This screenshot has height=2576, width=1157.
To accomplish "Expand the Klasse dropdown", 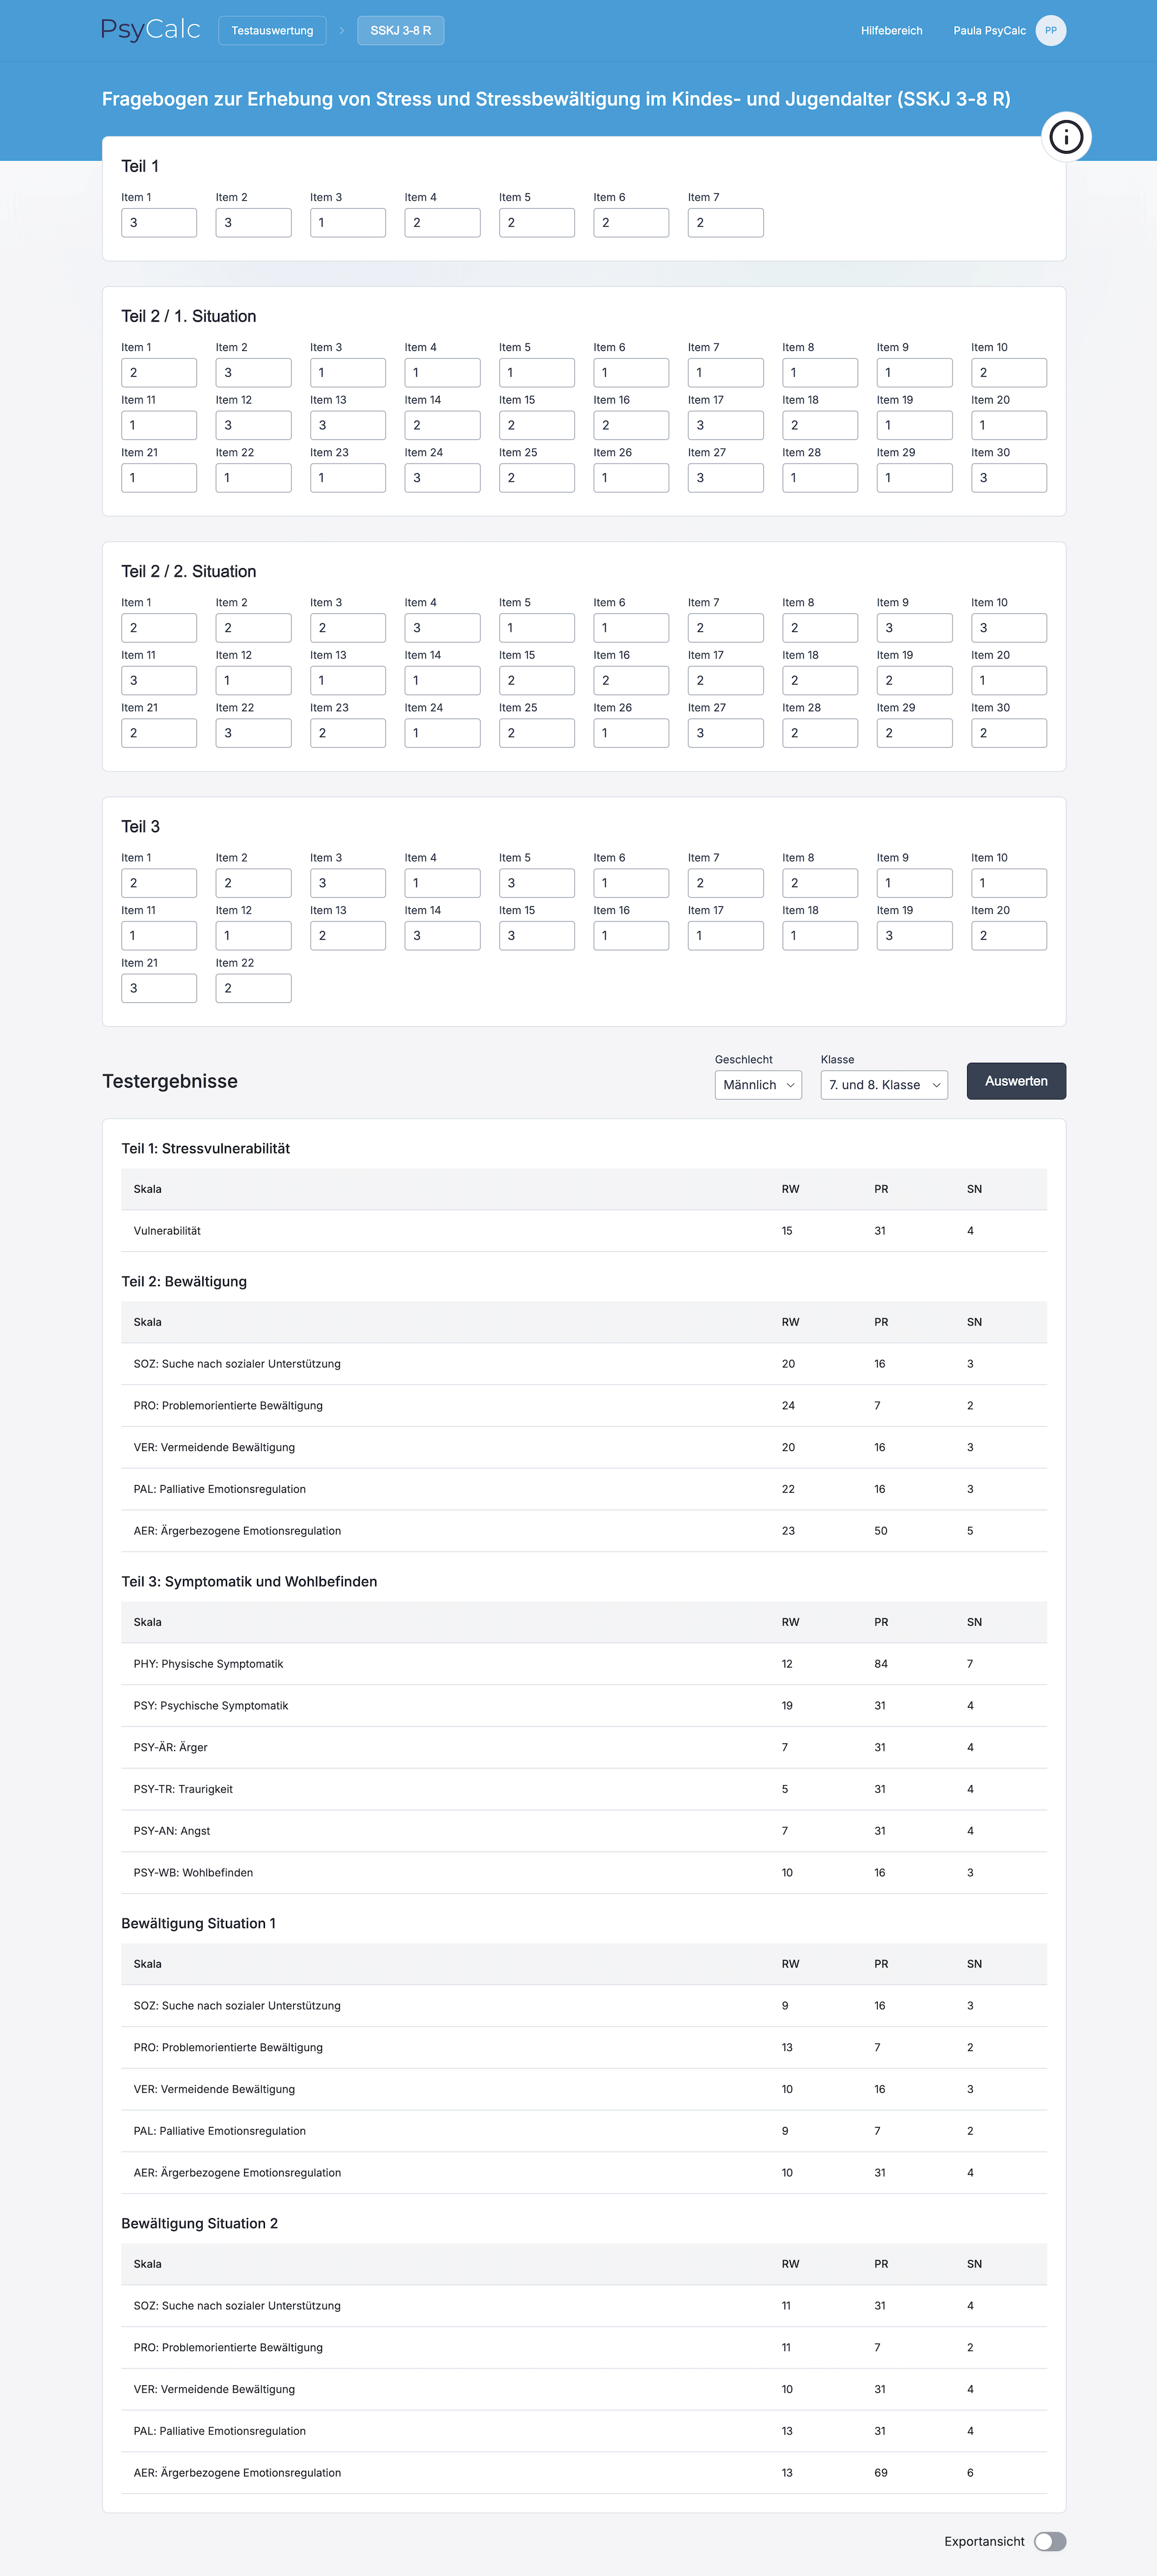I will coord(883,1085).
